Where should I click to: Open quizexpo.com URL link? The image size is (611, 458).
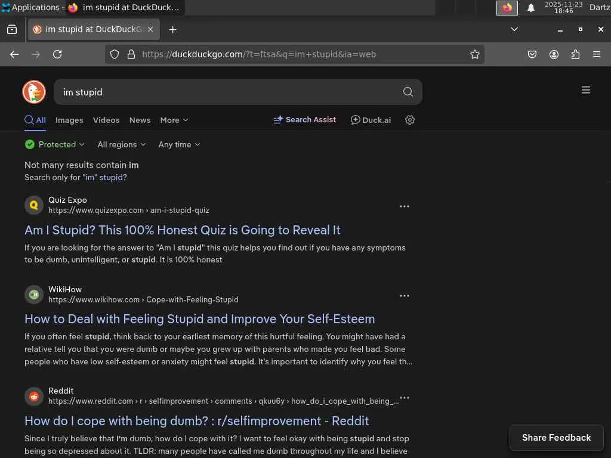[129, 211]
